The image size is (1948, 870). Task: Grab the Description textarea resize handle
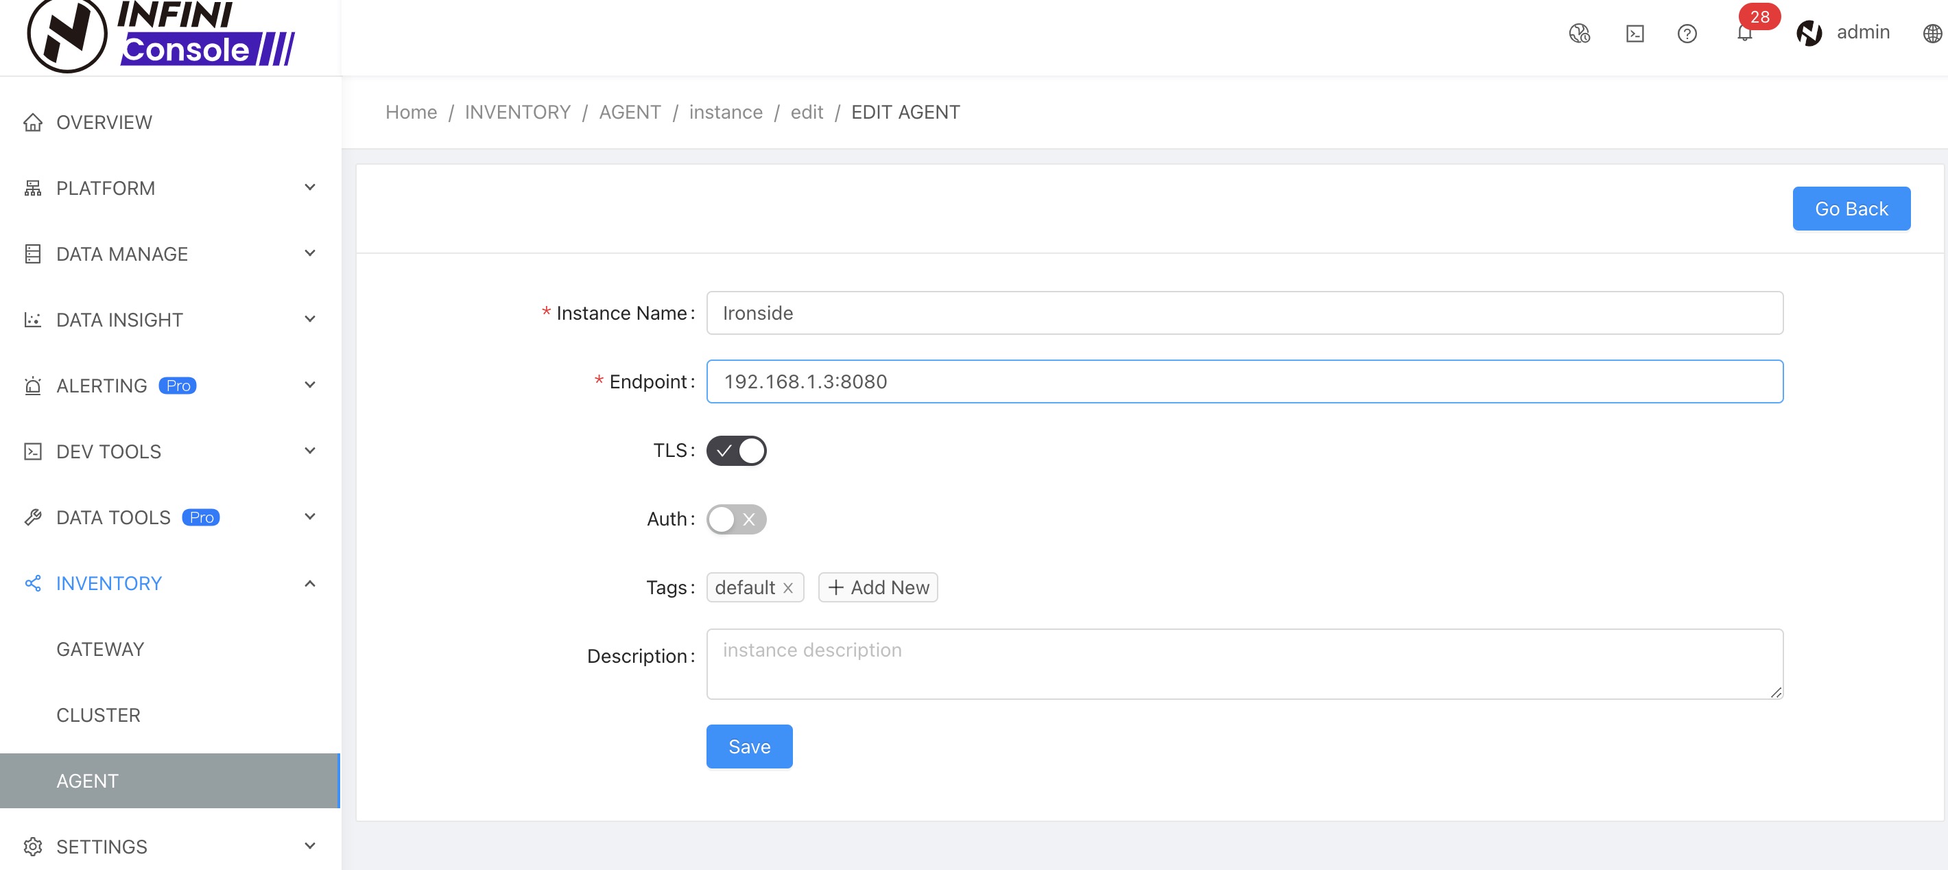(x=1776, y=692)
